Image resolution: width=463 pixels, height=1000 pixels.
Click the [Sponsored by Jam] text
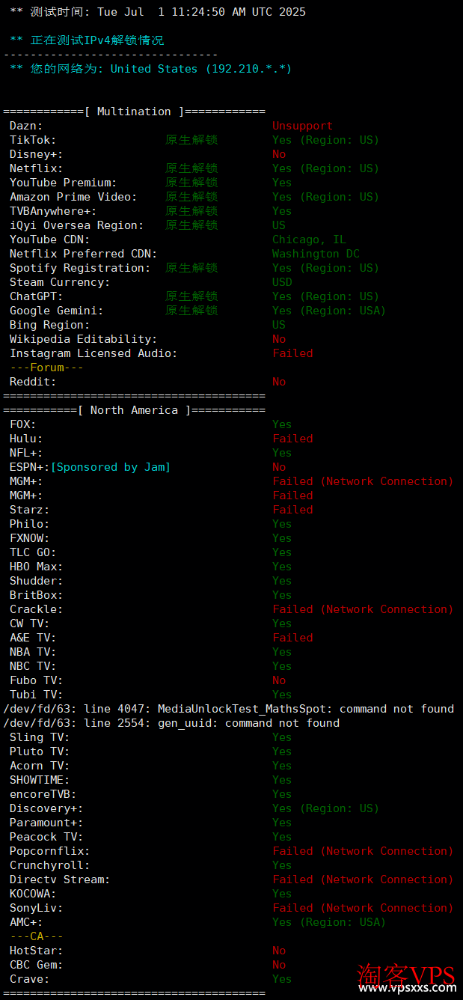pos(110,467)
